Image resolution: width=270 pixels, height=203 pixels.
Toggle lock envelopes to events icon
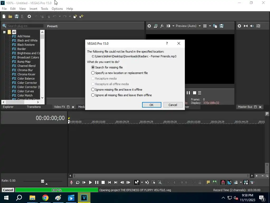pyautogui.click(x=246, y=182)
